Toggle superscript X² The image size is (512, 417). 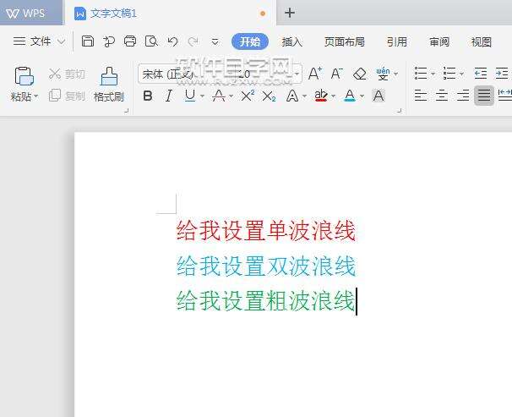tap(248, 96)
